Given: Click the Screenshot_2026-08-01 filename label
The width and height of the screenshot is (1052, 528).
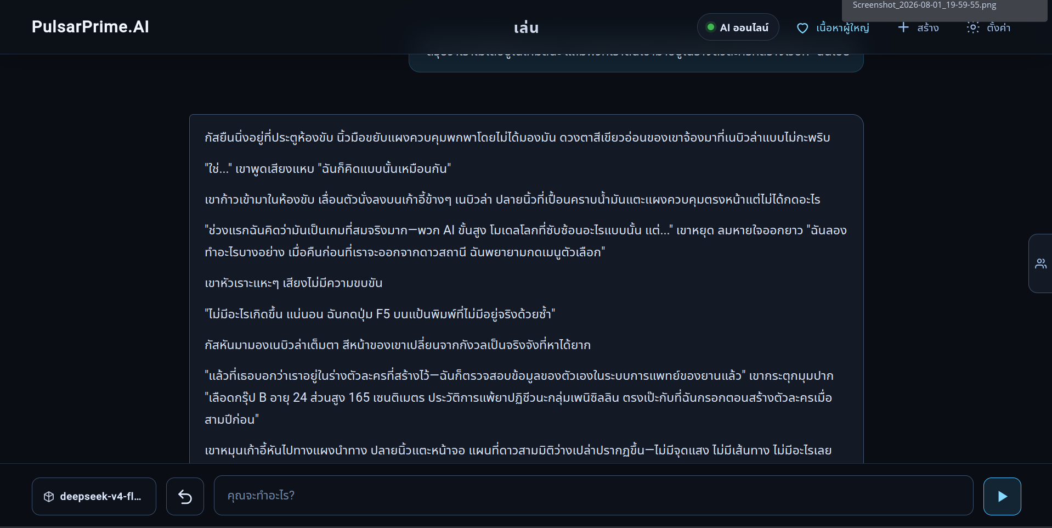Looking at the screenshot, I should 924,5.
